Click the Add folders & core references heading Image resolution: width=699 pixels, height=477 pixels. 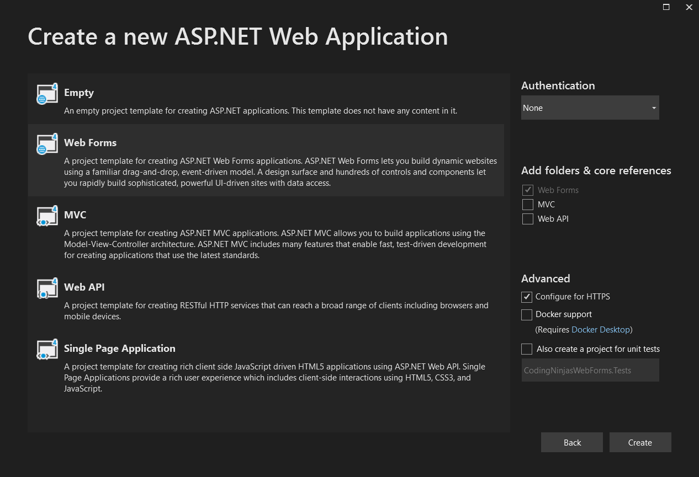[596, 170]
